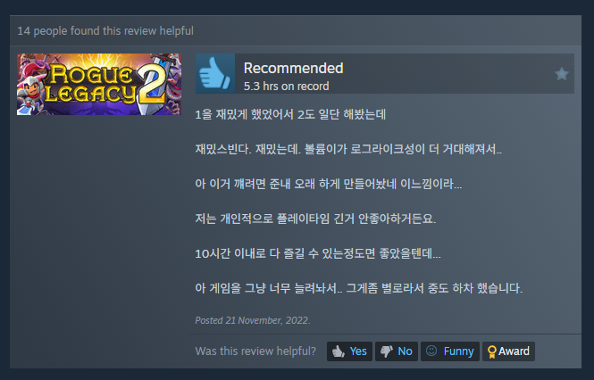Click thumbs-down icon inside No button
Viewport: 594px width, 380px height.
point(386,351)
